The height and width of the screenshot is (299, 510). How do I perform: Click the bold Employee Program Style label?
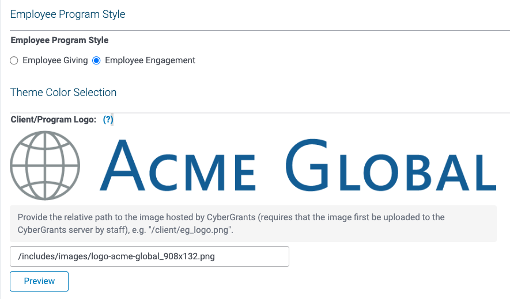point(59,40)
